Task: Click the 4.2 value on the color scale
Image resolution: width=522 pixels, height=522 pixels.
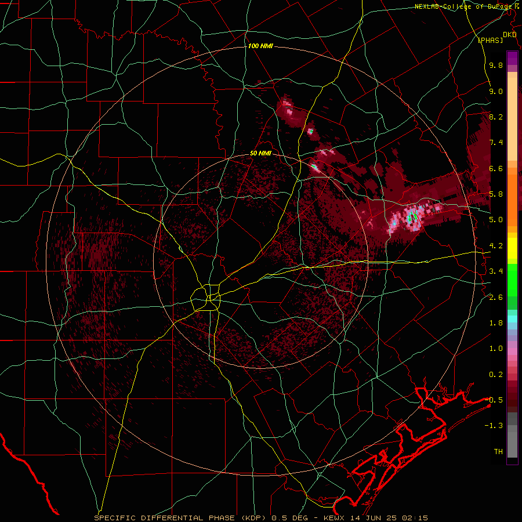Action: point(496,246)
